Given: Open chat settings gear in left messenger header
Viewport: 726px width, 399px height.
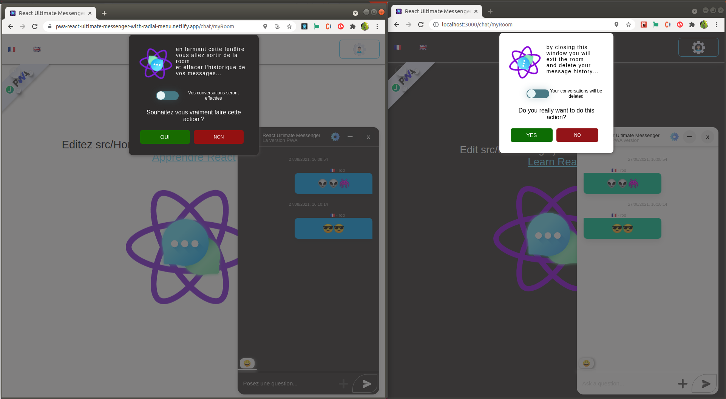Looking at the screenshot, I should (x=335, y=137).
